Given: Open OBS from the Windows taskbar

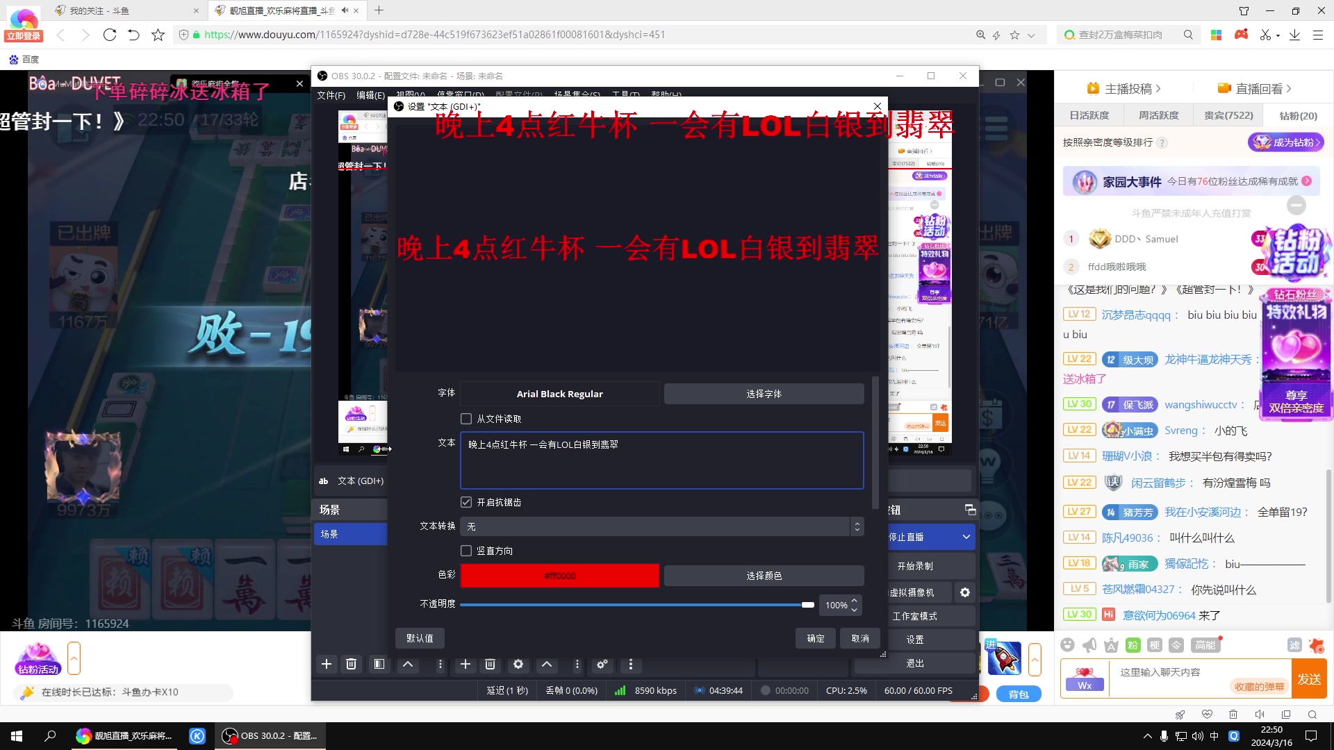Looking at the screenshot, I should pyautogui.click(x=270, y=735).
